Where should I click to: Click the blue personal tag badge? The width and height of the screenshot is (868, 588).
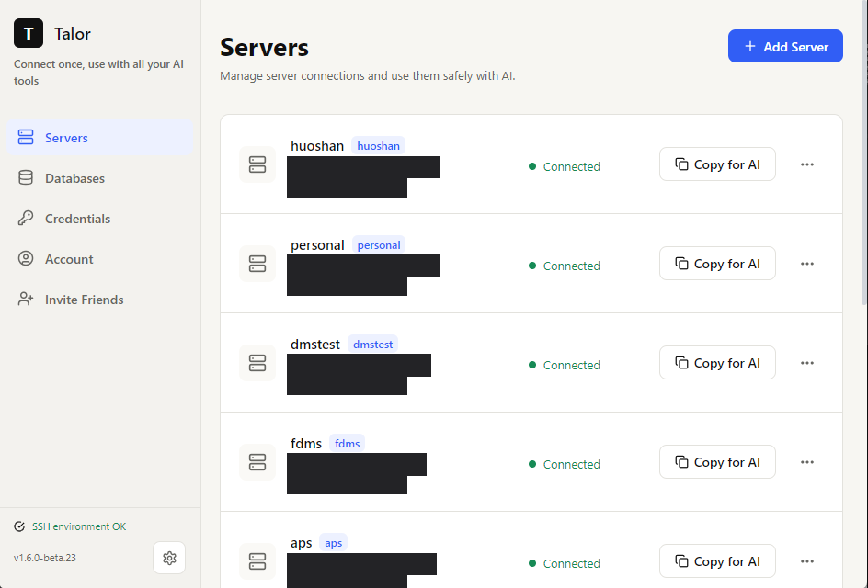click(379, 245)
